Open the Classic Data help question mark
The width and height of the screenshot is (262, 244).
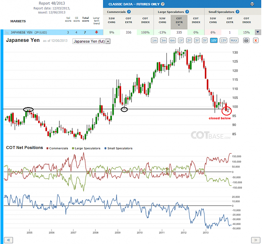click(x=163, y=4)
